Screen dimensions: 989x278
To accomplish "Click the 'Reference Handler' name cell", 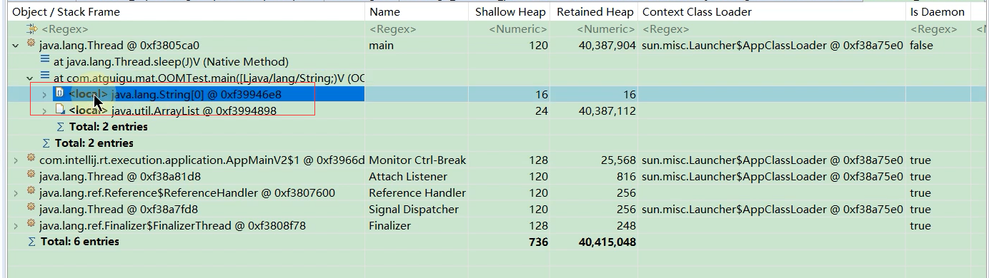I will 417,192.
